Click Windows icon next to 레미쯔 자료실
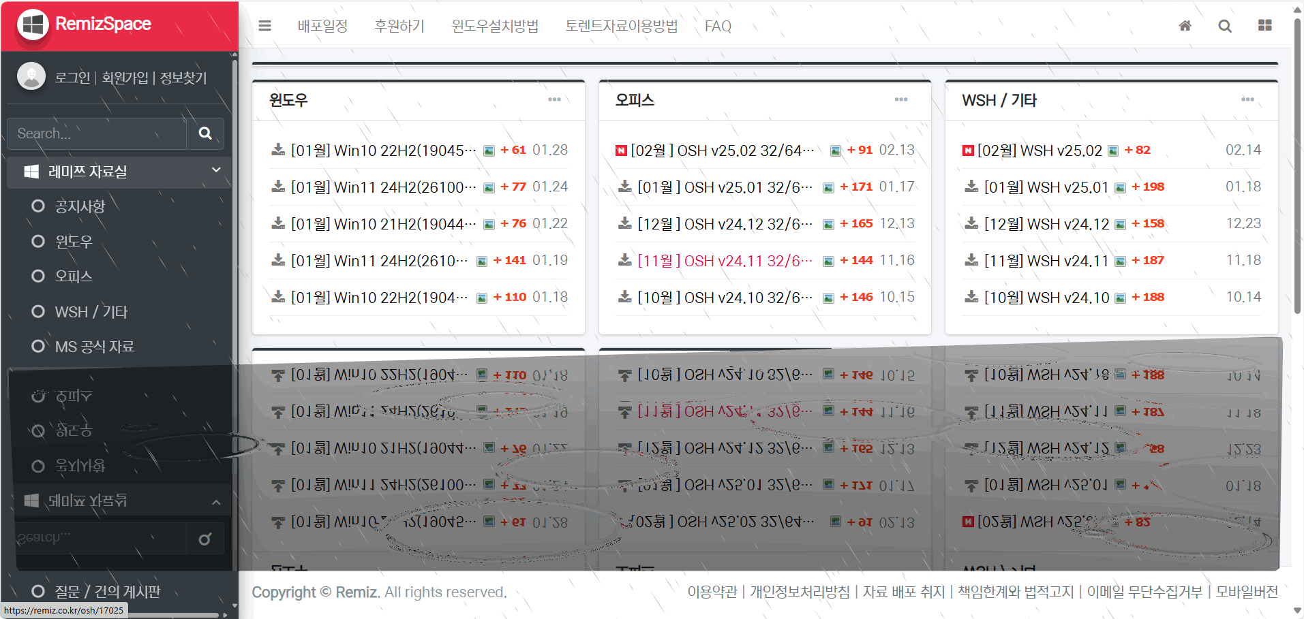This screenshot has height=619, width=1304. [31, 172]
